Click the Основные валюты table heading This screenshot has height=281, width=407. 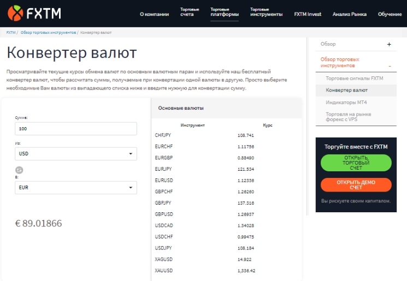[x=181, y=108]
